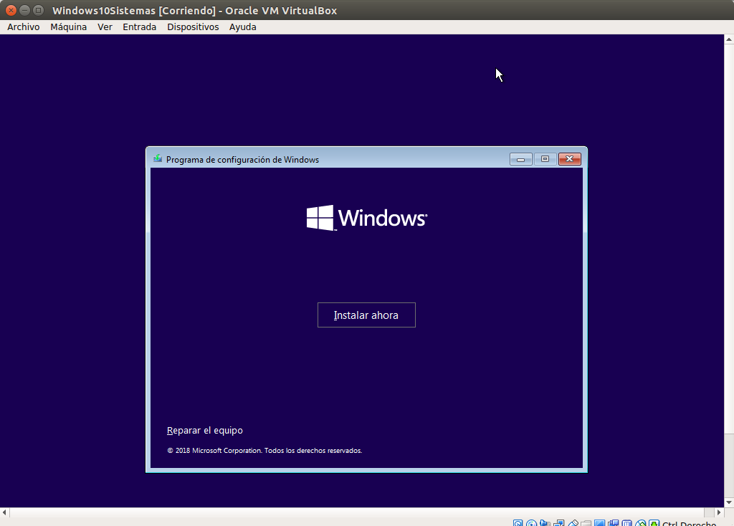
Task: Click the optical disc status icon
Action: click(531, 523)
